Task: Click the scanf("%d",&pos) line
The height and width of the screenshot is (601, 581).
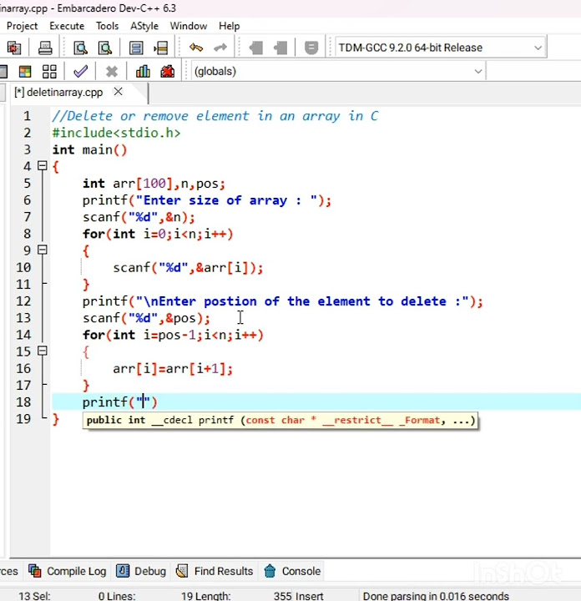Action: pyautogui.click(x=146, y=318)
